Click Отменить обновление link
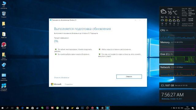The height and width of the screenshot is (110, 196). coord(62,78)
